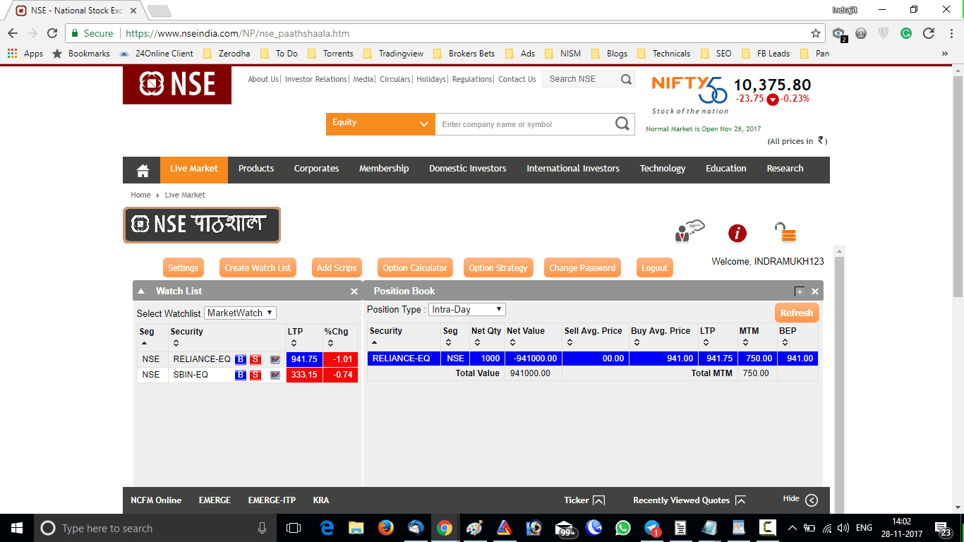This screenshot has height=542, width=964.
Task: Open the Zerodha bookmark folder
Action: point(226,54)
